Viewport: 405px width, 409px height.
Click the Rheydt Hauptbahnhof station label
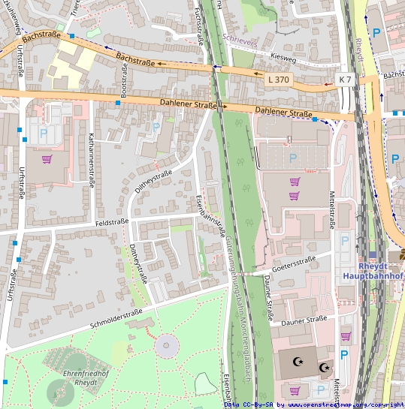coord(373,271)
